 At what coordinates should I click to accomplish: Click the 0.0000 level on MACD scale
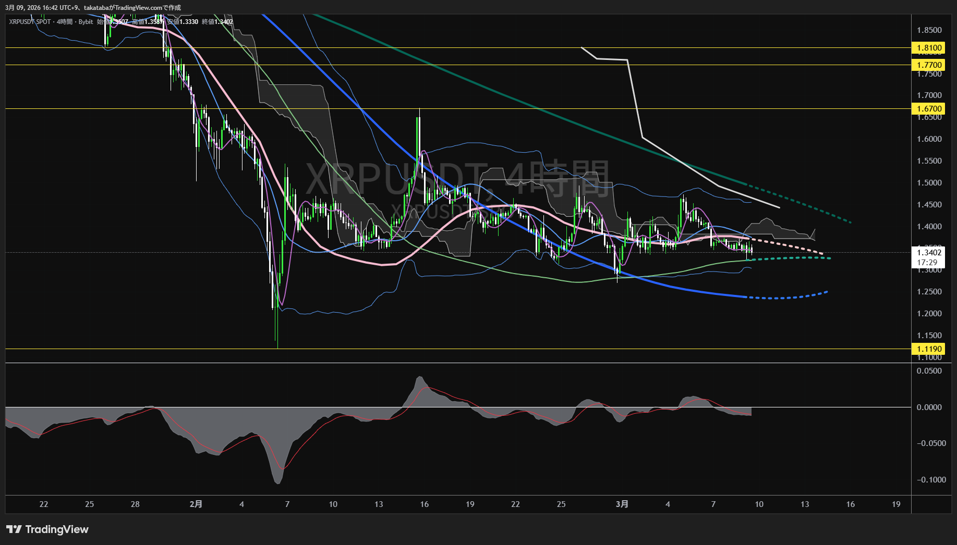coord(929,407)
